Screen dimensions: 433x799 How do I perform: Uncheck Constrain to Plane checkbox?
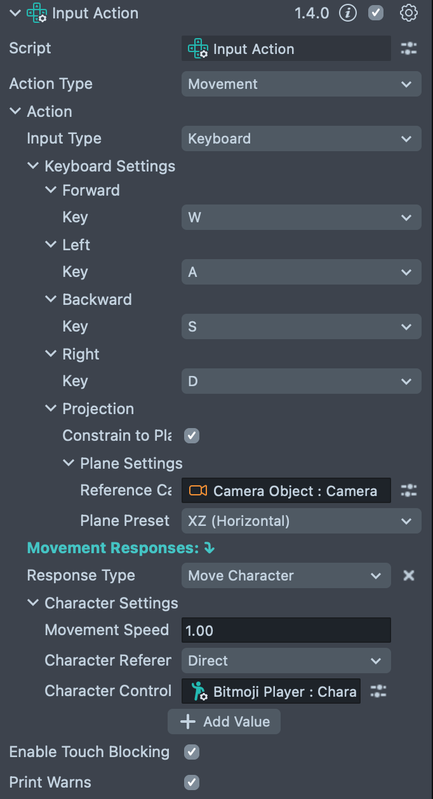[192, 436]
